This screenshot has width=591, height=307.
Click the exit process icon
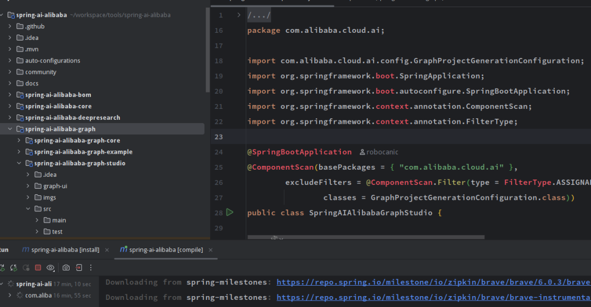point(79,268)
